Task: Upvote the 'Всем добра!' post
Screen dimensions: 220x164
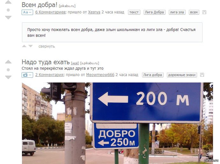Action: 8,2
